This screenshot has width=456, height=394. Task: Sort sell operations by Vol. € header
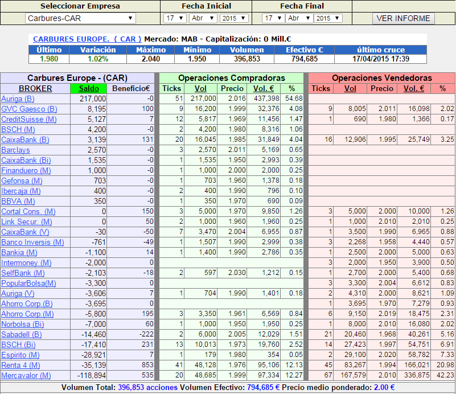414,88
